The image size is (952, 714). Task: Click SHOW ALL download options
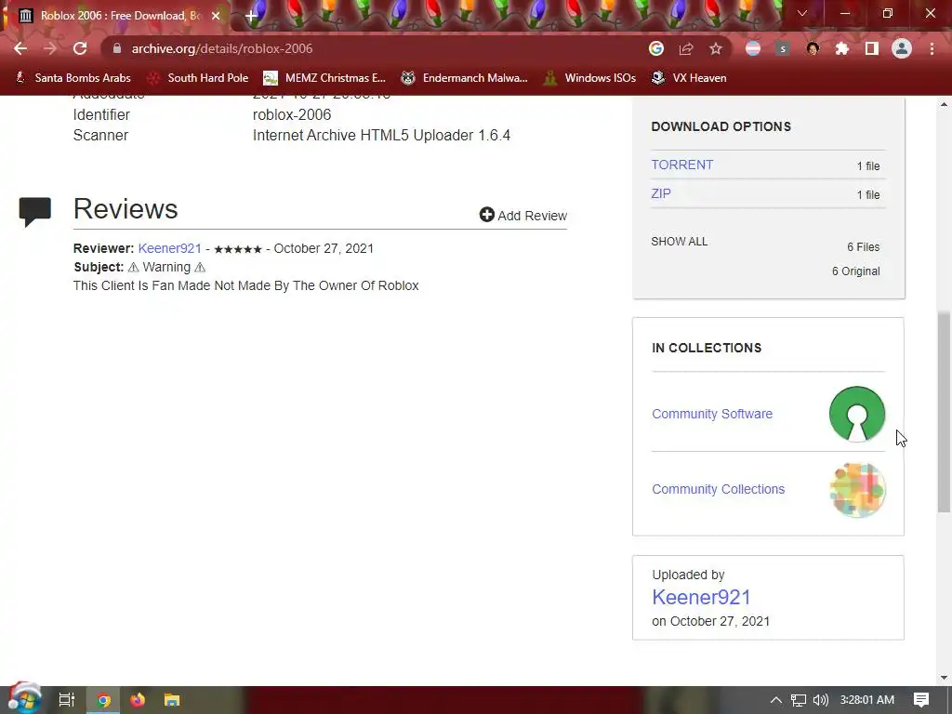679,241
